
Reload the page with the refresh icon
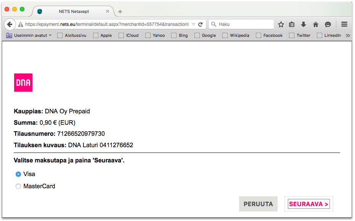click(200, 24)
